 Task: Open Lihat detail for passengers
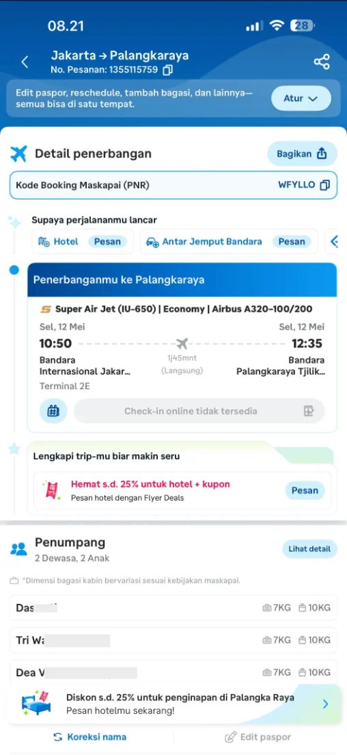[x=309, y=549]
